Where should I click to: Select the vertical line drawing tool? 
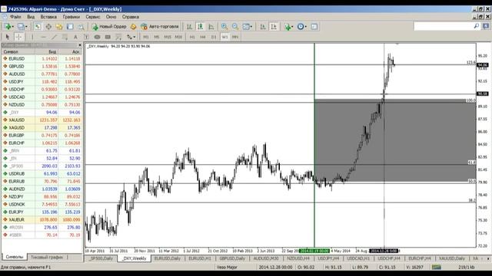tap(32, 37)
